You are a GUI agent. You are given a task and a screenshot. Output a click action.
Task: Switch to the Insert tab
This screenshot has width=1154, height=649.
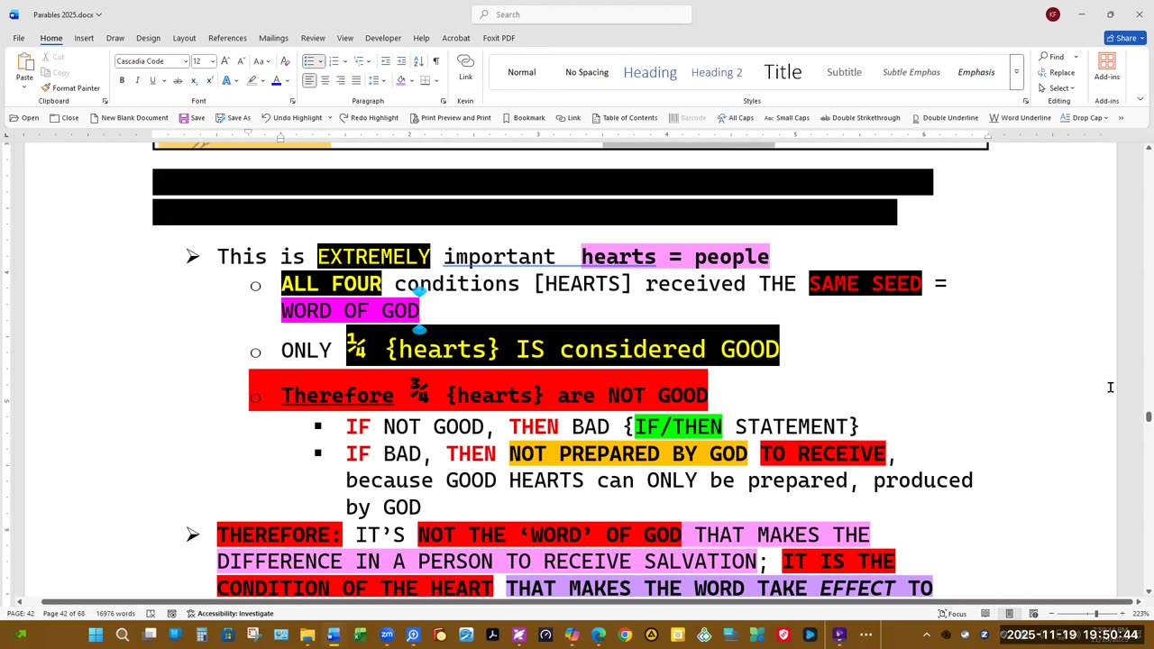pyautogui.click(x=84, y=38)
